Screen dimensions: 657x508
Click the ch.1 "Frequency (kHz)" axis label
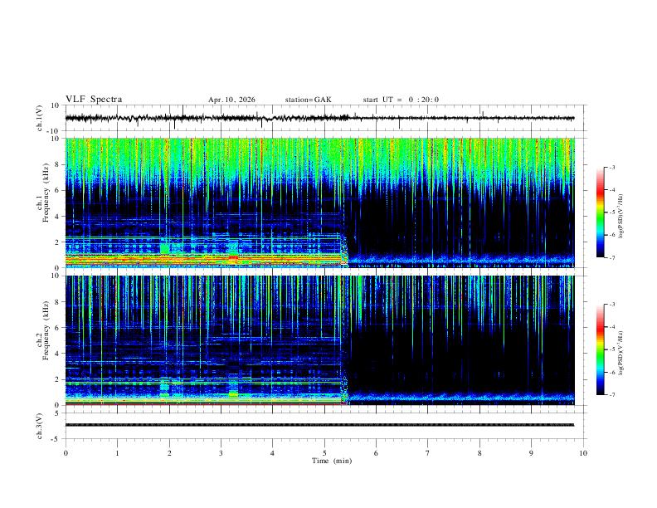coord(46,193)
